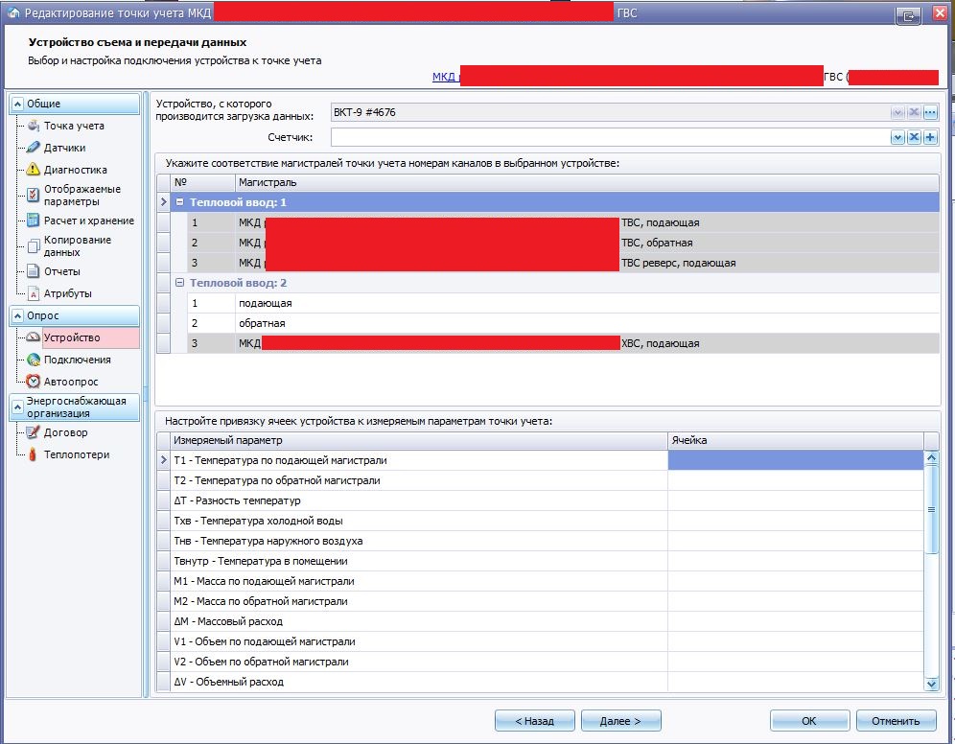This screenshot has height=744, width=955.
Task: Click the < Назад button
Action: (534, 721)
